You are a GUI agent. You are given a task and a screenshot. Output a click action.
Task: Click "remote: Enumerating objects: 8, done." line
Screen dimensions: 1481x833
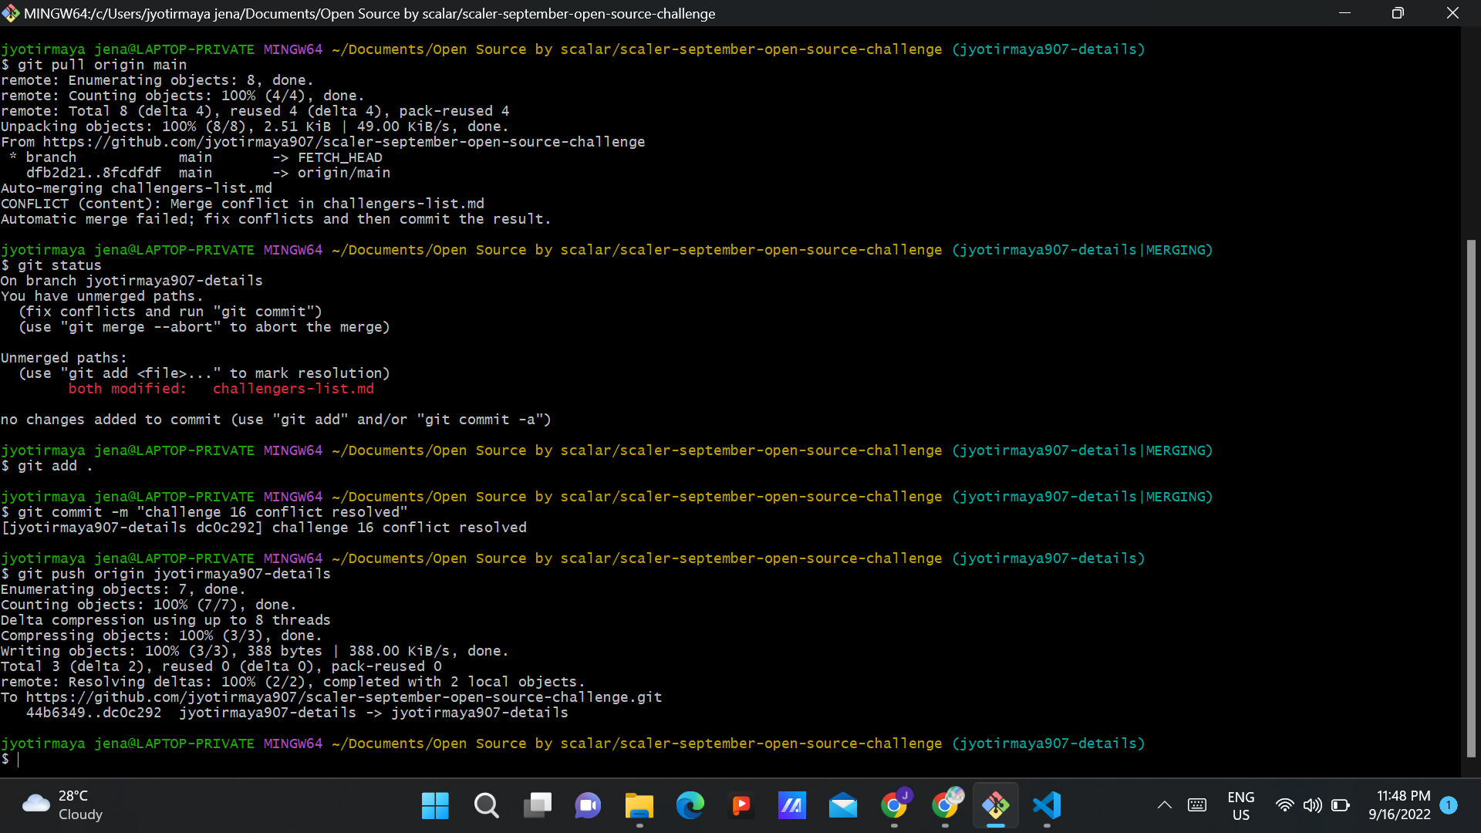[x=157, y=80]
